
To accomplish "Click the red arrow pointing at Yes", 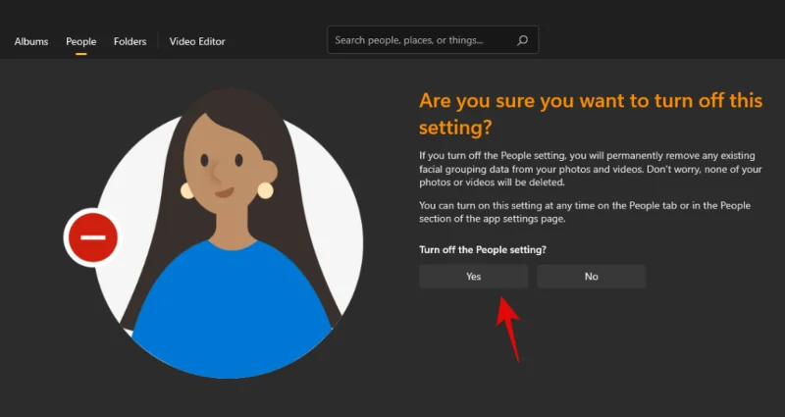I will click(x=506, y=317).
